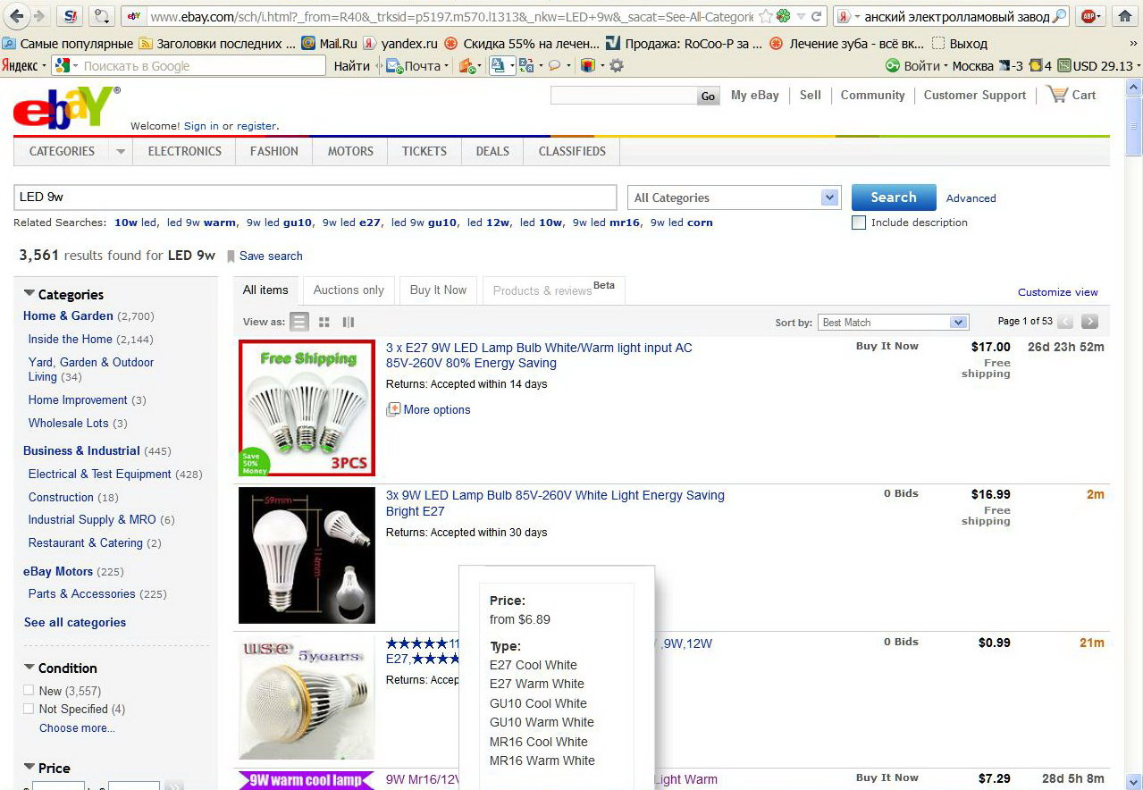Go to next results page arrow
The width and height of the screenshot is (1143, 790).
tap(1089, 322)
